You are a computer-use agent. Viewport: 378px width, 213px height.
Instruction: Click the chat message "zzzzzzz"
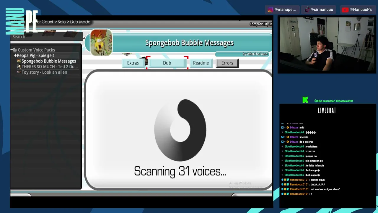pyautogui.click(x=311, y=151)
